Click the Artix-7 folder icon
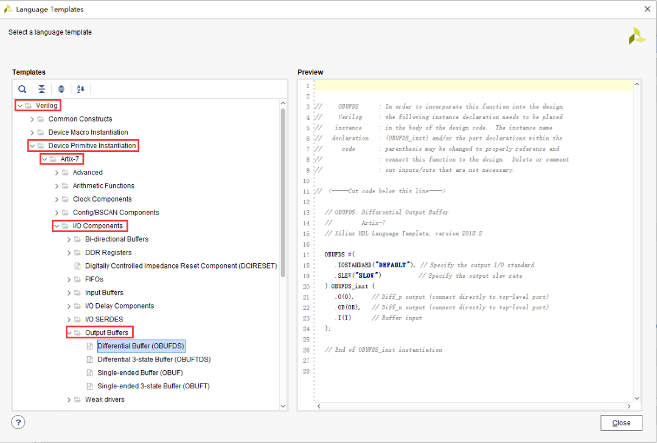 coord(53,159)
